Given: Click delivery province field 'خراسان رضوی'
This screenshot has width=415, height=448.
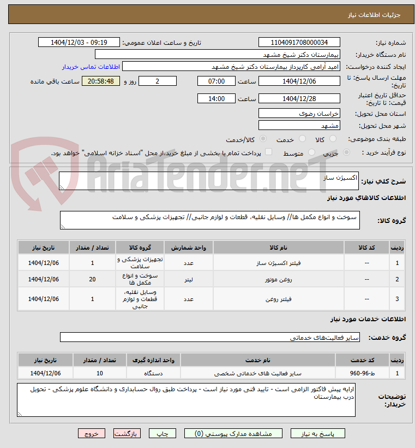Looking at the screenshot, I should (299, 114).
